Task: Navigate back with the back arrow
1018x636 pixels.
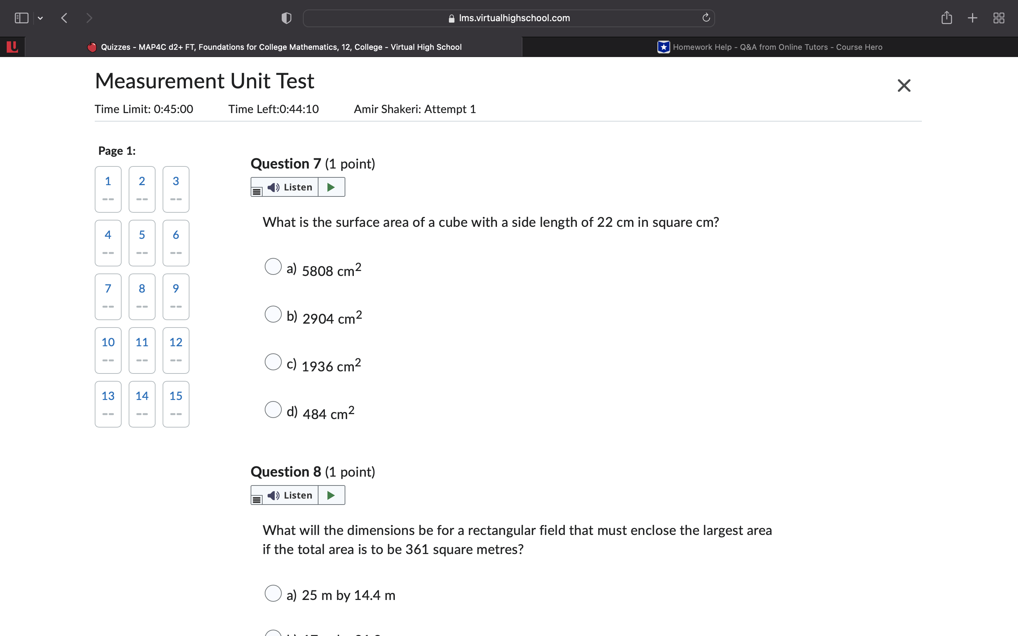Action: 64,18
